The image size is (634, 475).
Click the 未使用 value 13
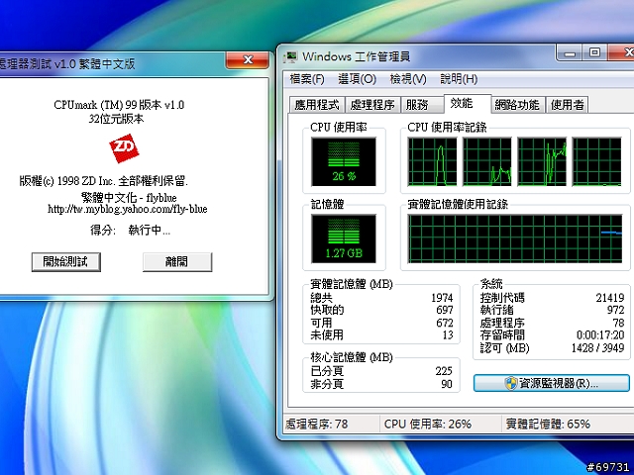(x=448, y=334)
